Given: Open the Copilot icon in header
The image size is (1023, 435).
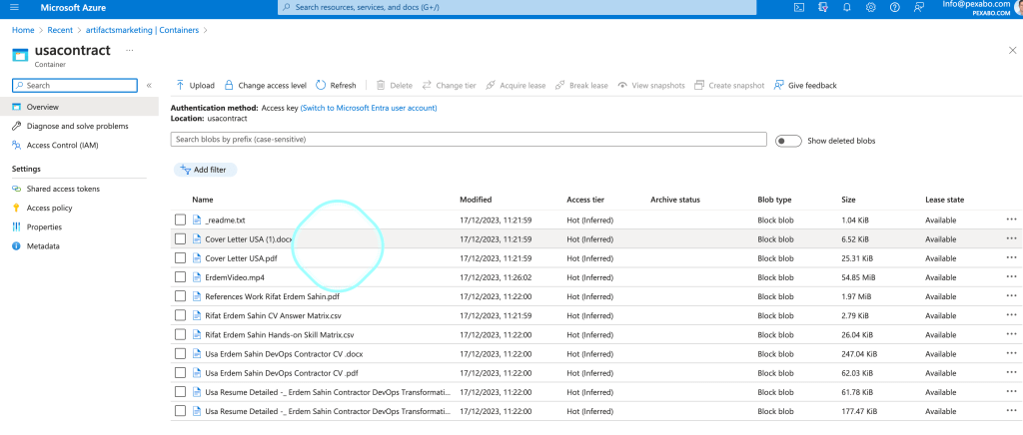Looking at the screenshot, I should (823, 8).
